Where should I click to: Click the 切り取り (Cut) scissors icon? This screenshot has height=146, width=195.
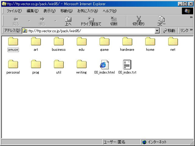(139, 19)
